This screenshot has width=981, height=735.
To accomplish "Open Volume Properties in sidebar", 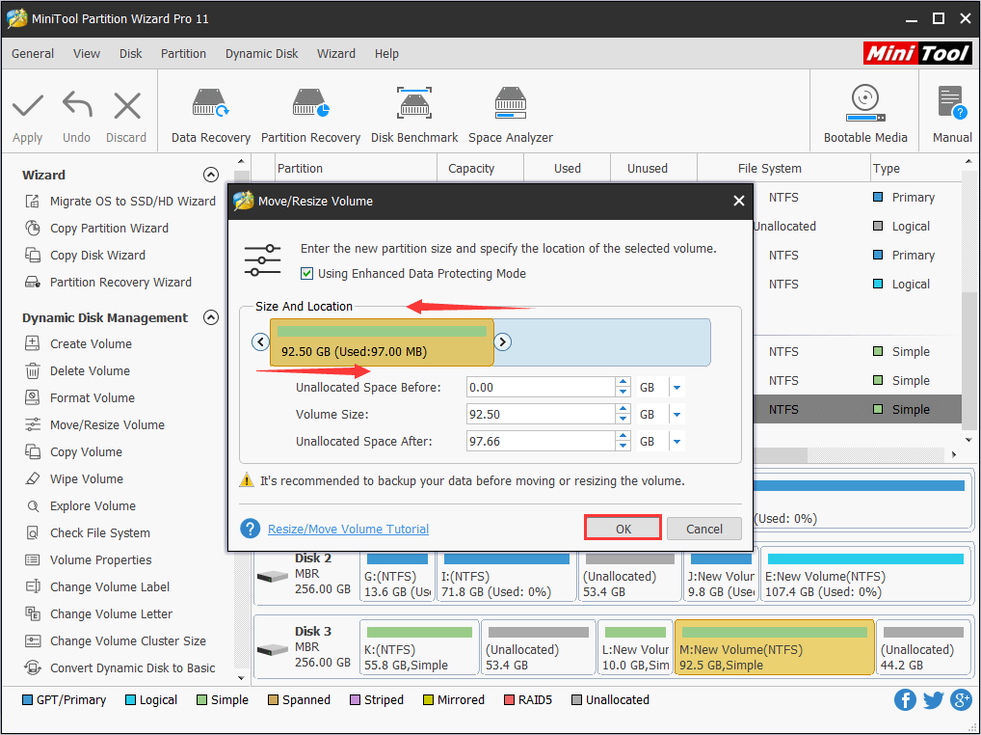I will [x=89, y=559].
